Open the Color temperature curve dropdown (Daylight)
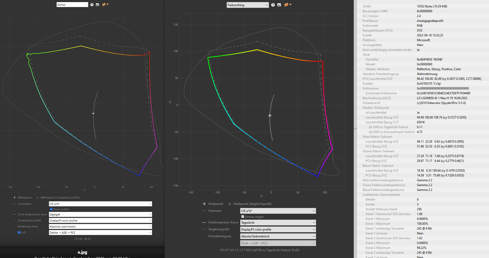Image resolution: width=489 pixels, height=258 pixels. coord(100,215)
